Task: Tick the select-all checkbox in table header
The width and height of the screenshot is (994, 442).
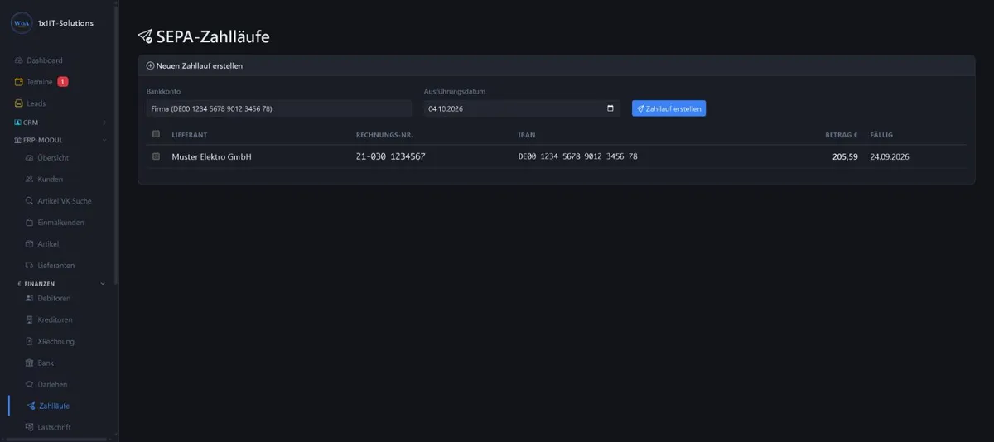Action: [156, 134]
